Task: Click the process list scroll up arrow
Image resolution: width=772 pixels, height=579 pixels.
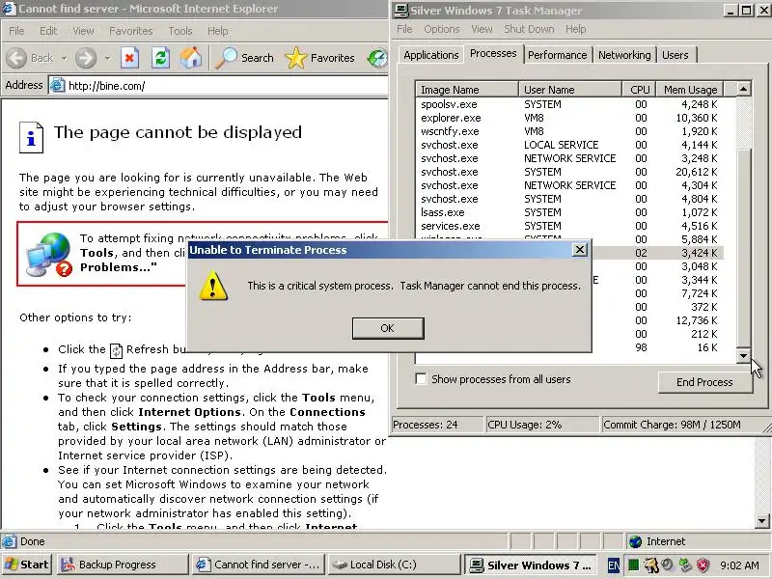Action: pos(743,89)
